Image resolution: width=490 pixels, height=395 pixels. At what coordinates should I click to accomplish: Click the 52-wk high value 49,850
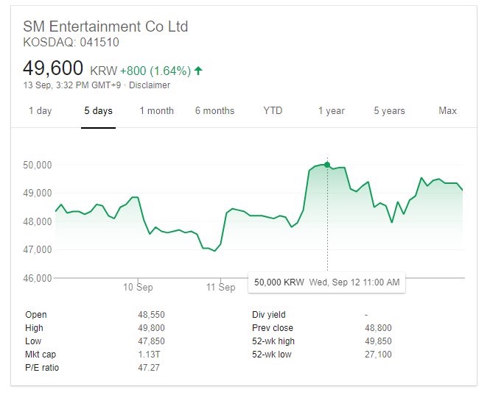(x=378, y=341)
